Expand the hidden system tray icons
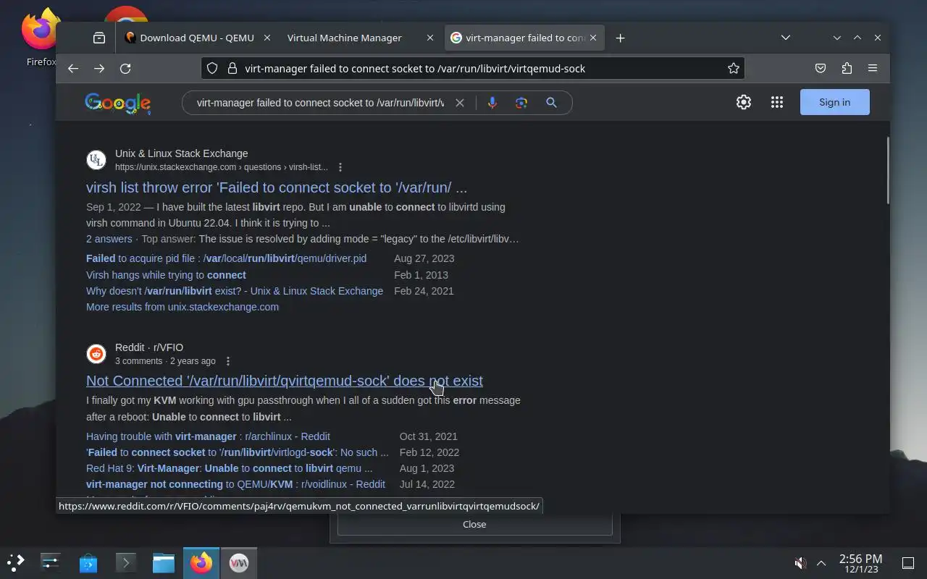The image size is (927, 579). [x=821, y=562]
